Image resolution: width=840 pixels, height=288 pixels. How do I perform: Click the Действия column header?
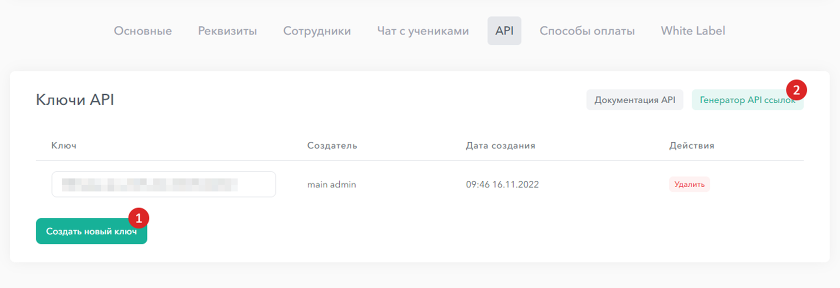coord(692,145)
